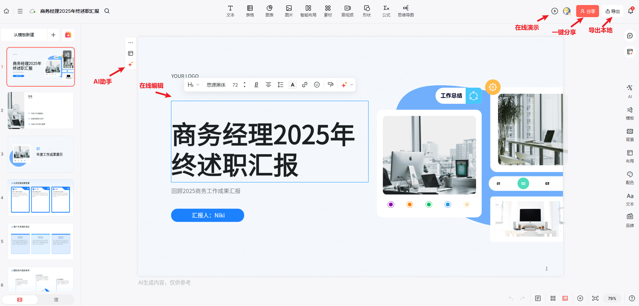Select the orange color dot on the slide
The image size is (639, 306).
410,204
